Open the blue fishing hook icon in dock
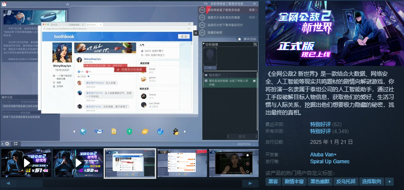This screenshot has width=404, height=190. tap(160, 132)
